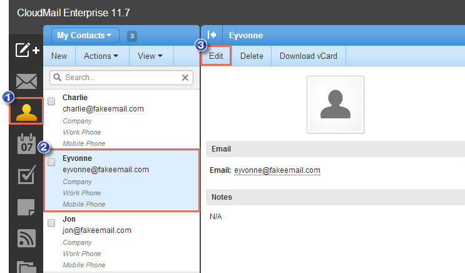Open the RSS feeds icon
Screen dimensions: 465x273
coord(27,238)
